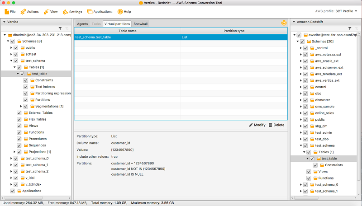Open the Settings menu
Viewport: 362px width, 206px height.
pyautogui.click(x=72, y=12)
